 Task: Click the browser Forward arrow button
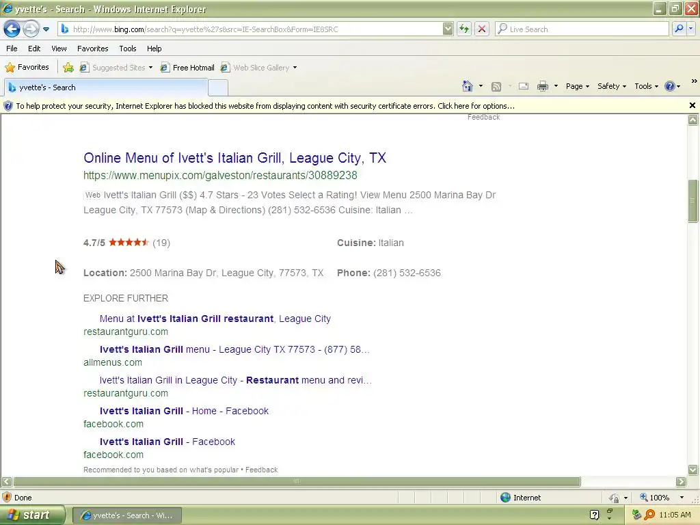pyautogui.click(x=31, y=29)
